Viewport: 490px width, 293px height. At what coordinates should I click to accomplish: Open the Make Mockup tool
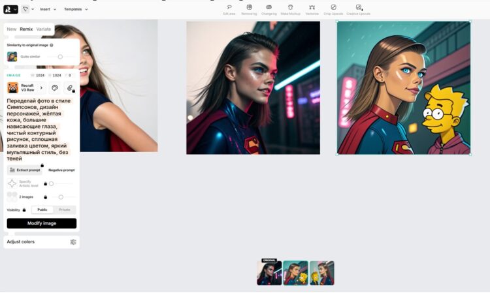(290, 10)
